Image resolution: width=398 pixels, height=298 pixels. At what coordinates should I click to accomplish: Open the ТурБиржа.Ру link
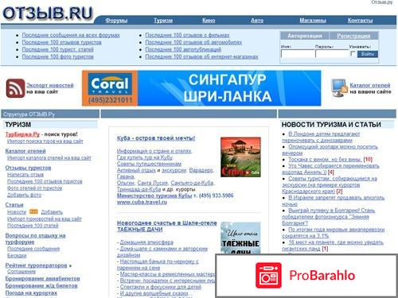(22, 134)
